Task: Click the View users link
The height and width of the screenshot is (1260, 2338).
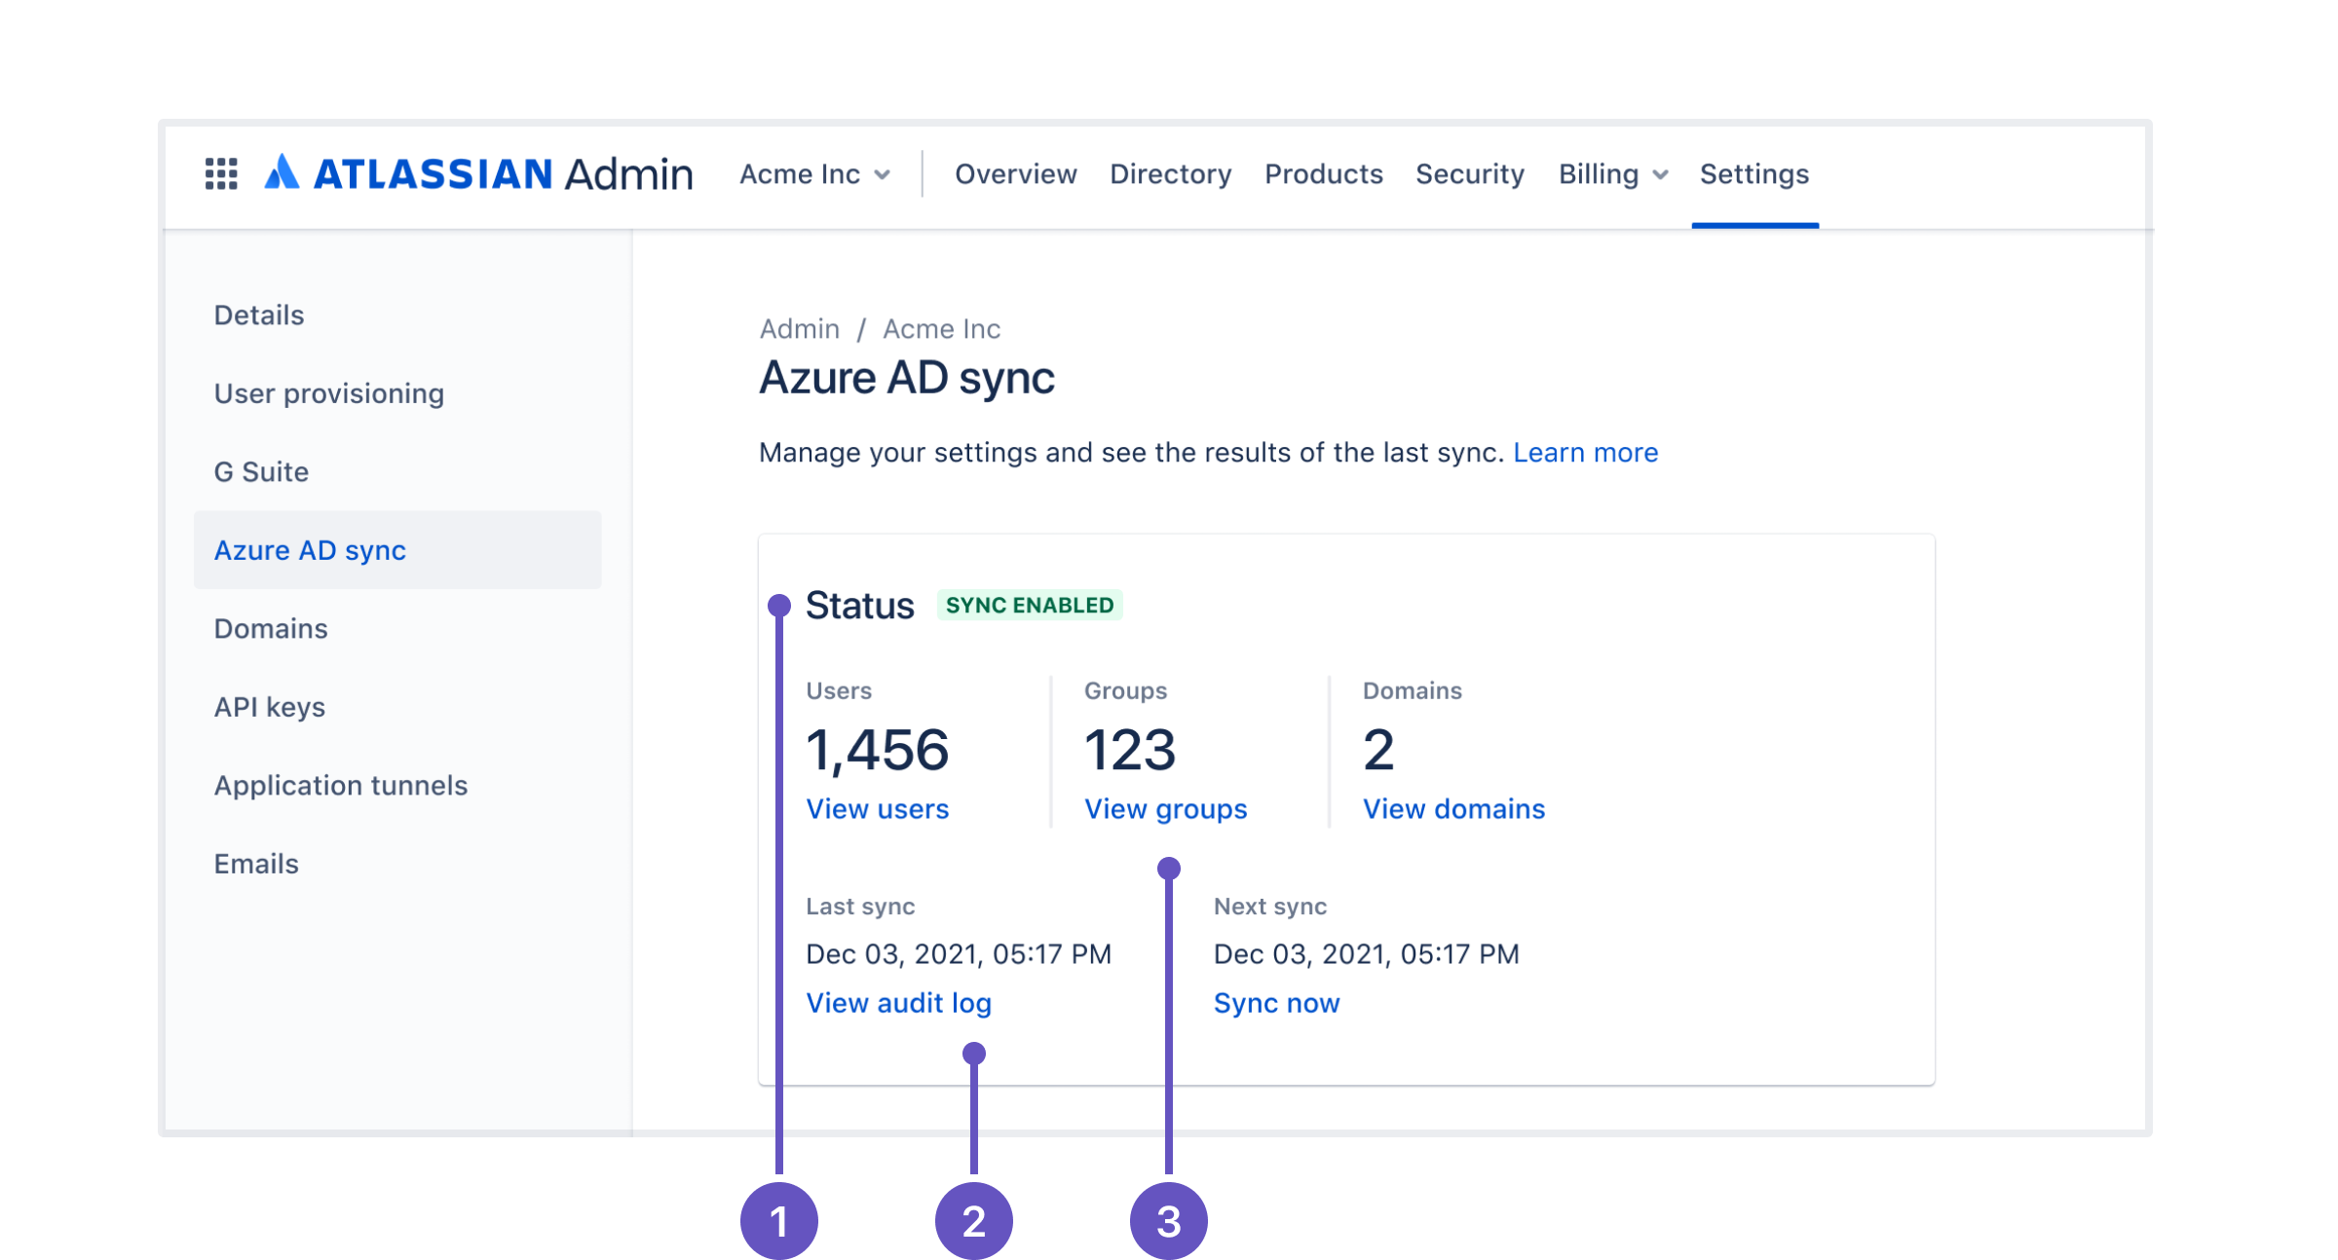Action: pos(877,809)
